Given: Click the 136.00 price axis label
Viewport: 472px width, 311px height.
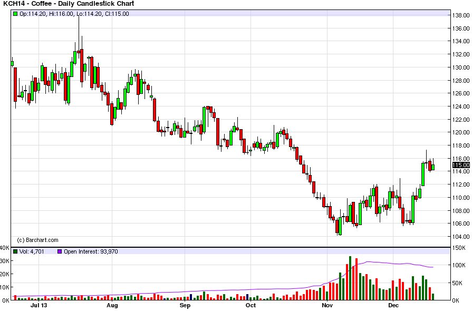Looking at the screenshot, I should [461, 28].
